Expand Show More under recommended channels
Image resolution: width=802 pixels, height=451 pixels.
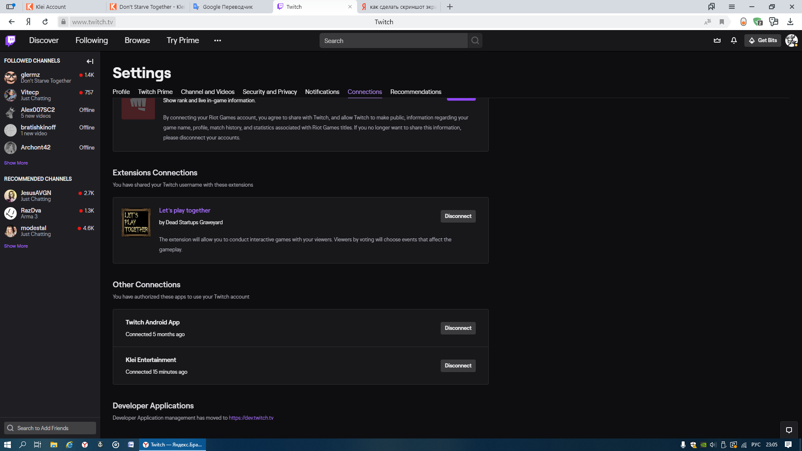[x=16, y=246]
